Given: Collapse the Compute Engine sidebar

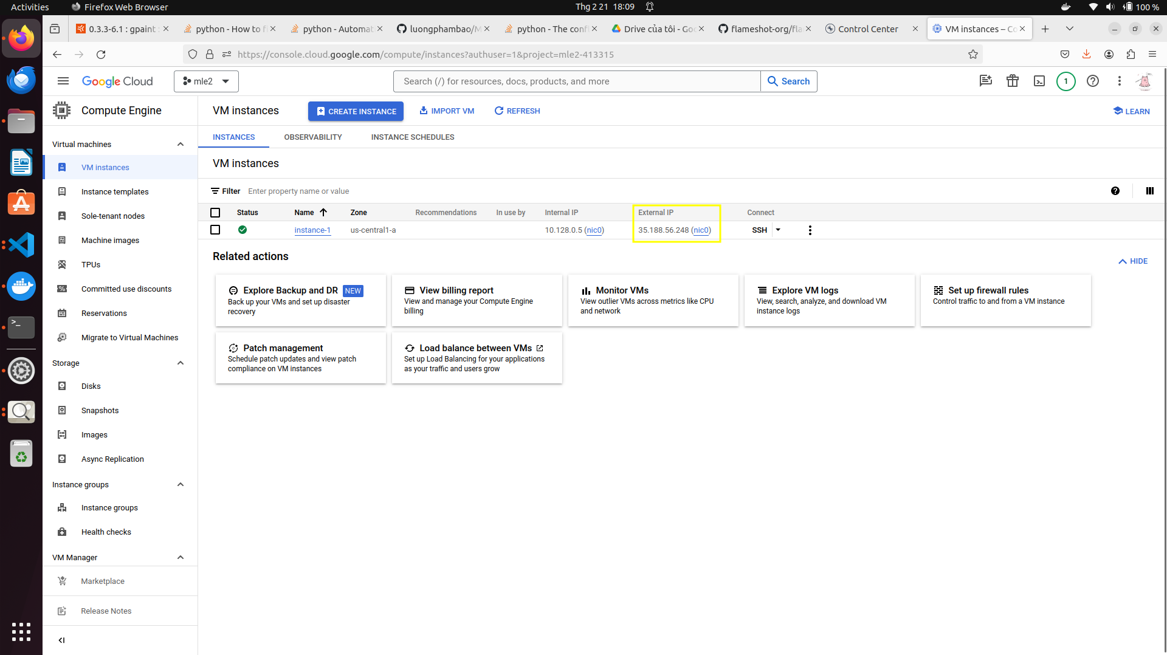Looking at the screenshot, I should [x=61, y=640].
